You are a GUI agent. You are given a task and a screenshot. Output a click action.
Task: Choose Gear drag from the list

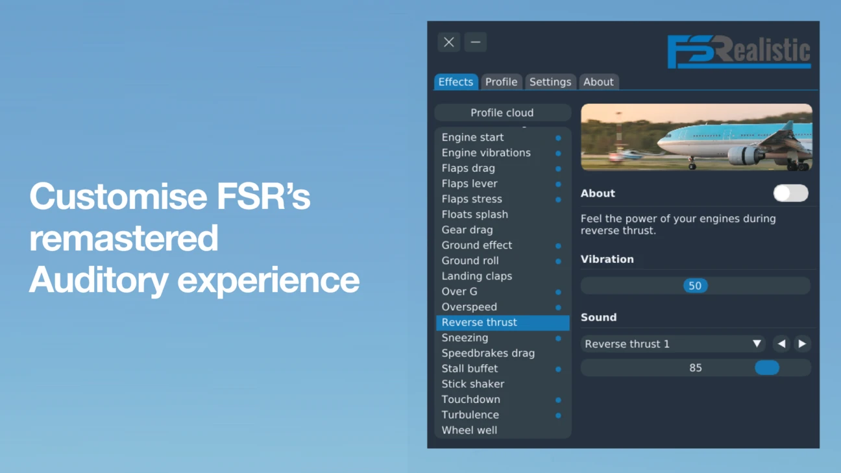[502, 230]
